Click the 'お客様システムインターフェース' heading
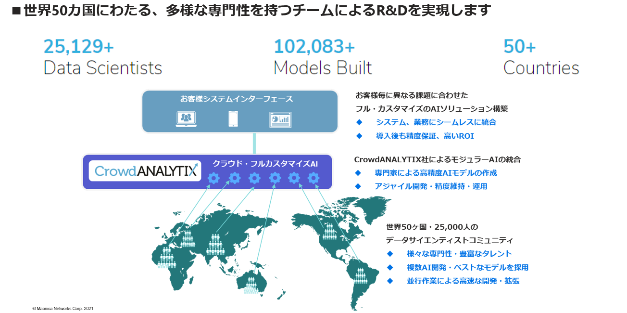 tap(237, 99)
